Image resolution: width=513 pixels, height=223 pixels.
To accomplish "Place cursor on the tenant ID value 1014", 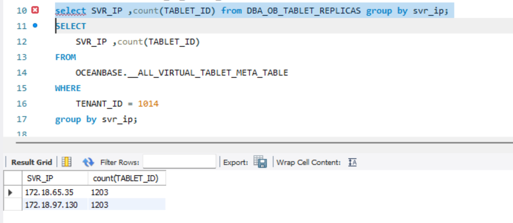I will click(x=148, y=104).
